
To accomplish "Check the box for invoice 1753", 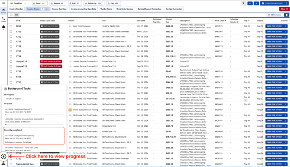I will (x=11, y=71).
